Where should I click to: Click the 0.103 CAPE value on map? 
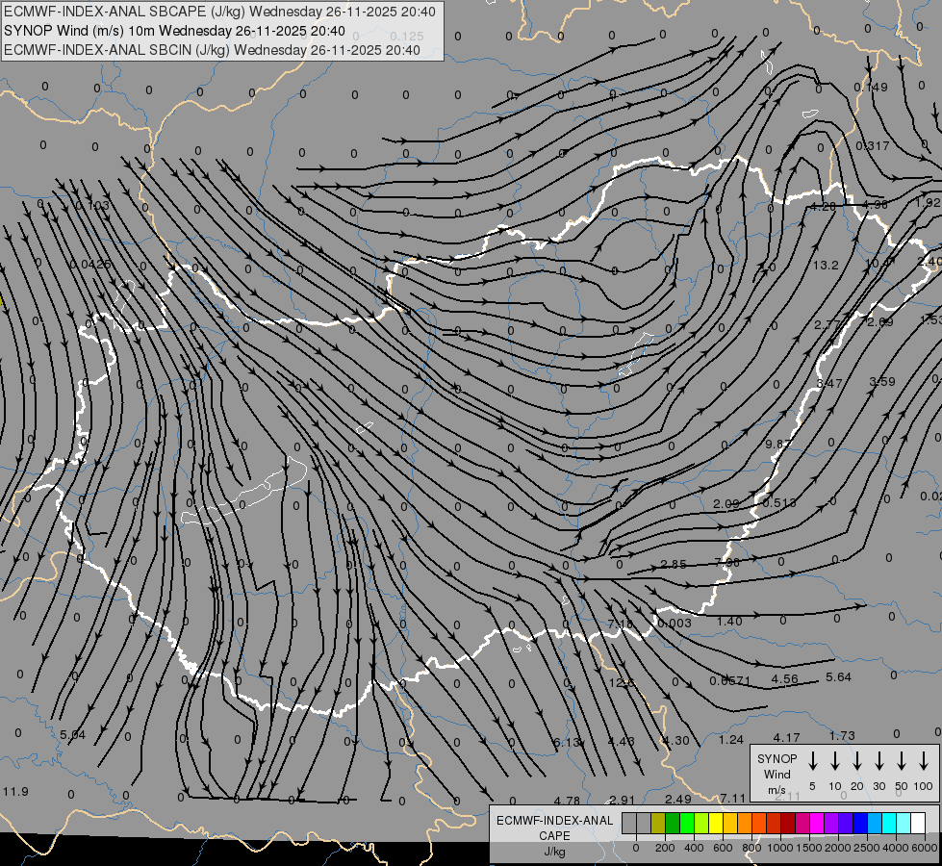click(92, 206)
